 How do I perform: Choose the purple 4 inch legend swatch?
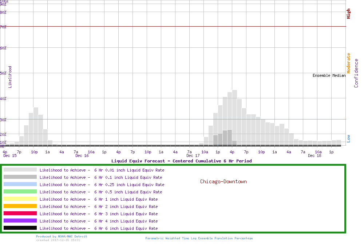[20, 221]
